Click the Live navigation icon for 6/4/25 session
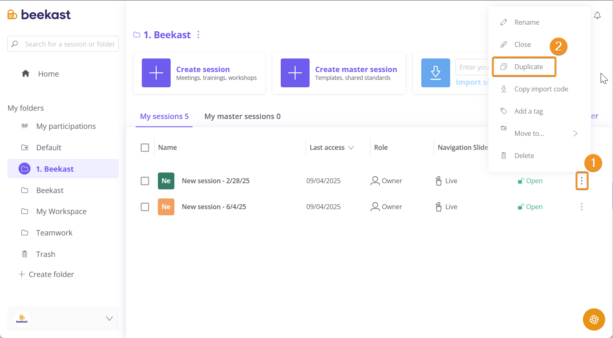Image resolution: width=613 pixels, height=338 pixels. [x=439, y=207]
